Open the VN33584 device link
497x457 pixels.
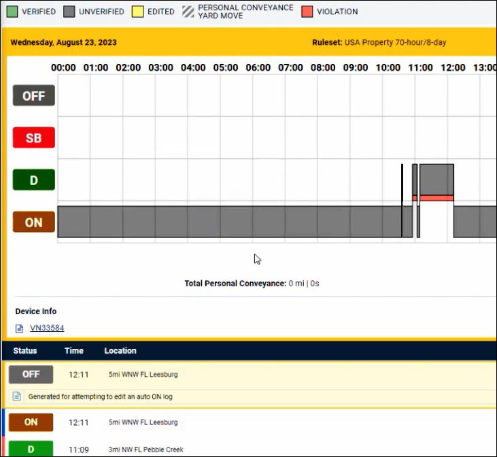coord(47,328)
